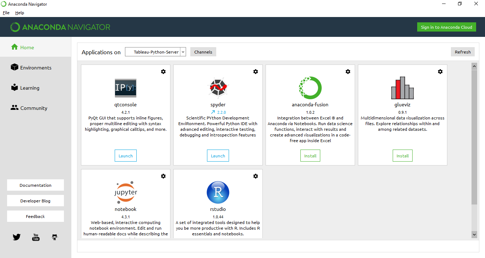Open the GitHub link icon

point(55,237)
